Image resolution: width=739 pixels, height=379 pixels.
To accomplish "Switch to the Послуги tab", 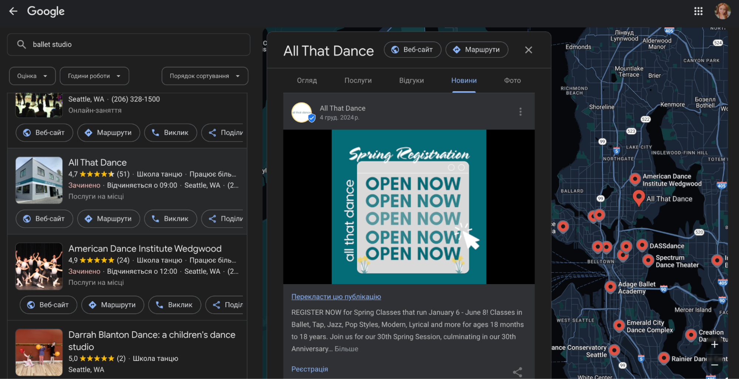I will point(358,81).
